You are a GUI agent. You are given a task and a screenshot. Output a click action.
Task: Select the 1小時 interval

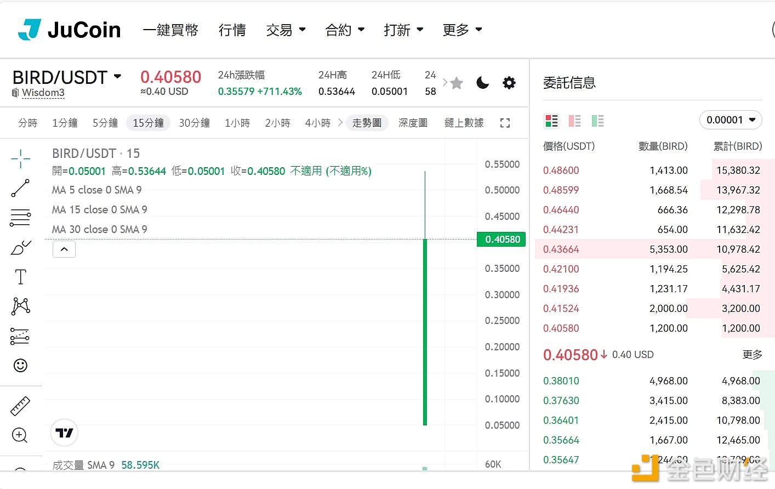coord(237,123)
